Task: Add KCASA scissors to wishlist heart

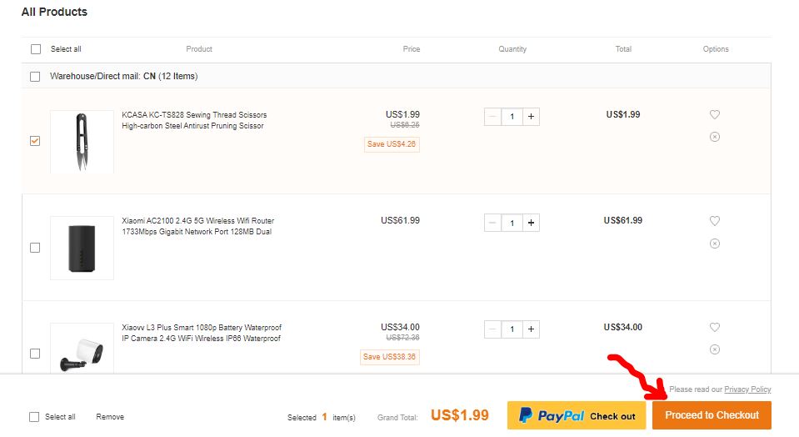Action: [x=714, y=115]
